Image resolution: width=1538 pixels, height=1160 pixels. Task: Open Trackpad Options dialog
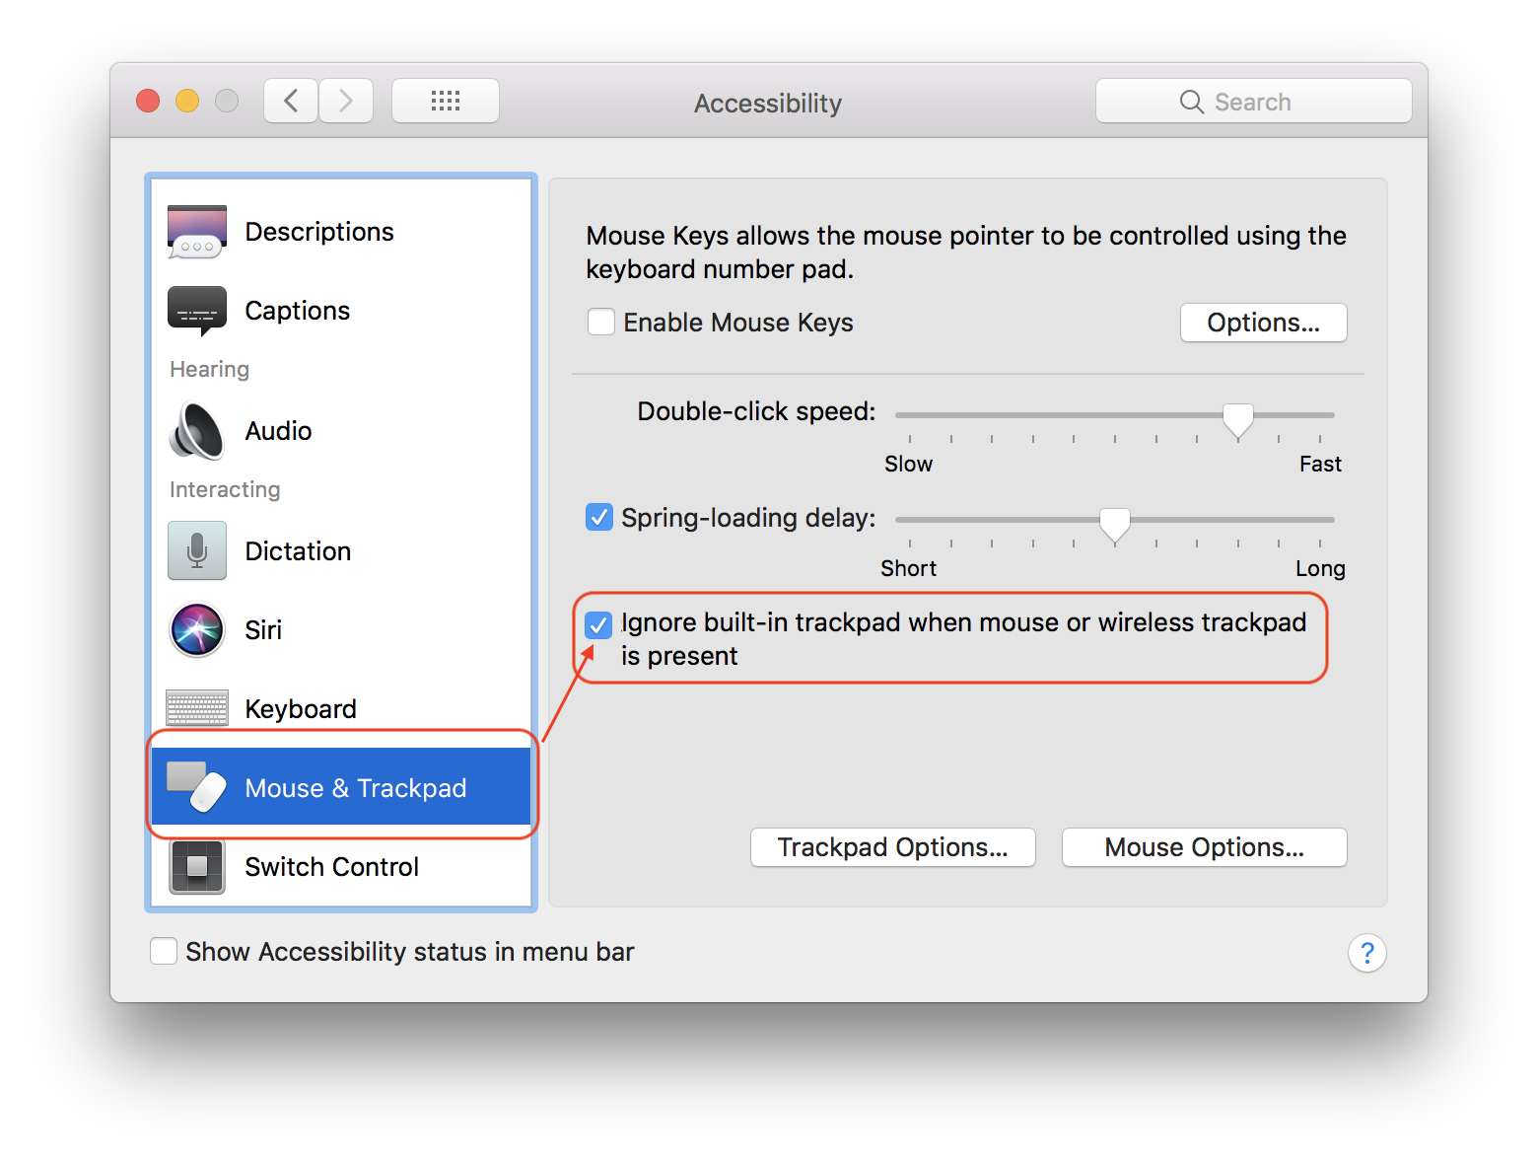(892, 847)
